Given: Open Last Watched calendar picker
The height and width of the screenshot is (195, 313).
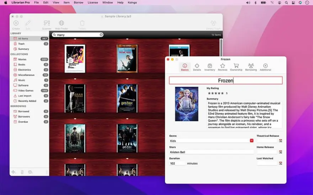Looking at the screenshot, I should click(281, 163).
